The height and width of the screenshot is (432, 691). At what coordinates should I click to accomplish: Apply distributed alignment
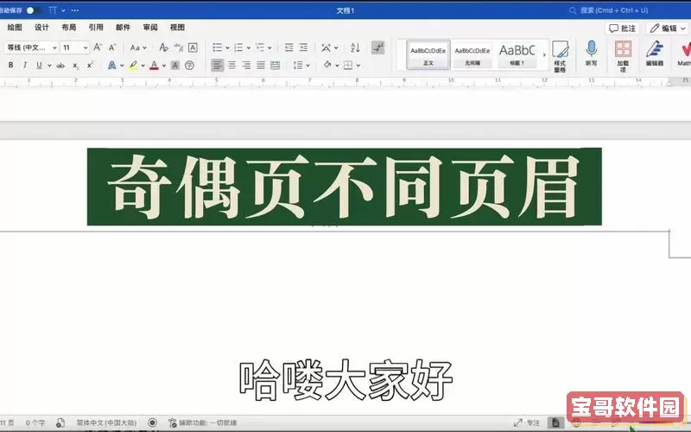pyautogui.click(x=275, y=66)
